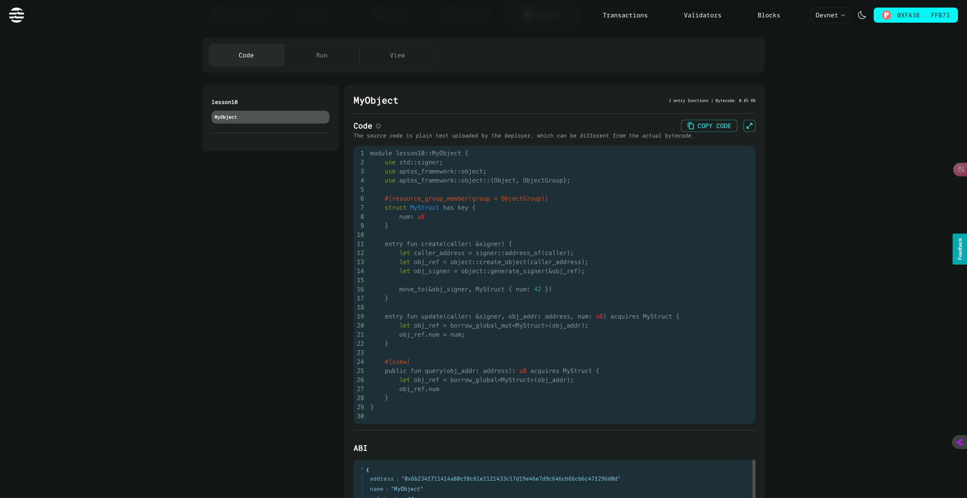This screenshot has height=498, width=967.
Task: Click the Aptos explorer logo
Action: 17,15
